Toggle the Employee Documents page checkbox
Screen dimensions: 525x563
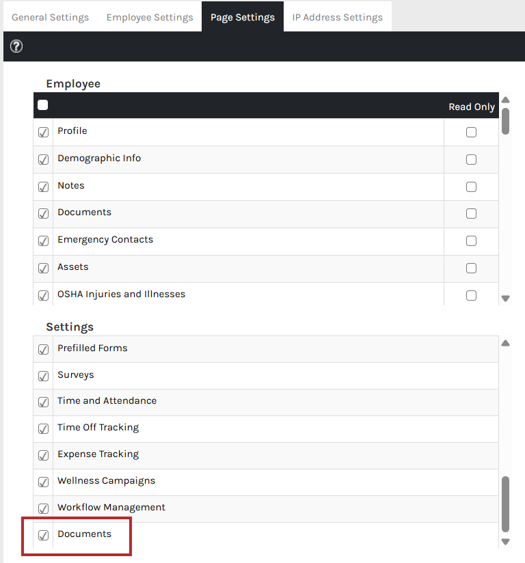pyautogui.click(x=44, y=214)
